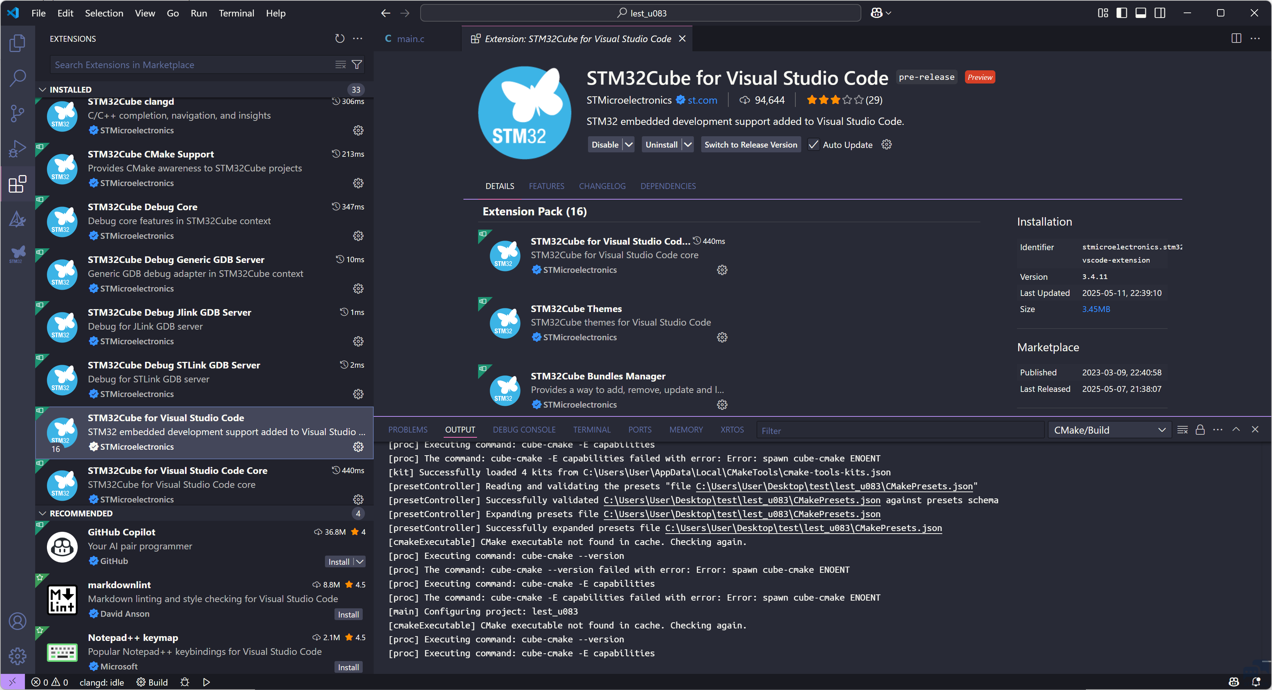Open Copilot chat menu in title bar
Image resolution: width=1272 pixels, height=690 pixels.
(x=881, y=13)
